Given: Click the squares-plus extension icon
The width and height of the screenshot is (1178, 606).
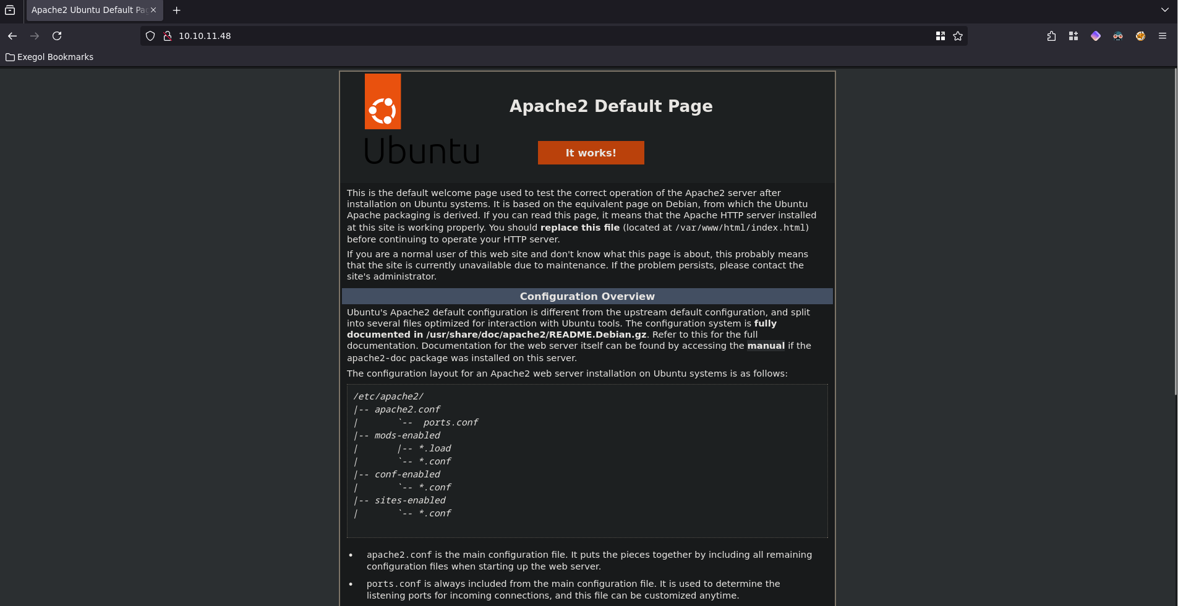Looking at the screenshot, I should tap(1073, 36).
